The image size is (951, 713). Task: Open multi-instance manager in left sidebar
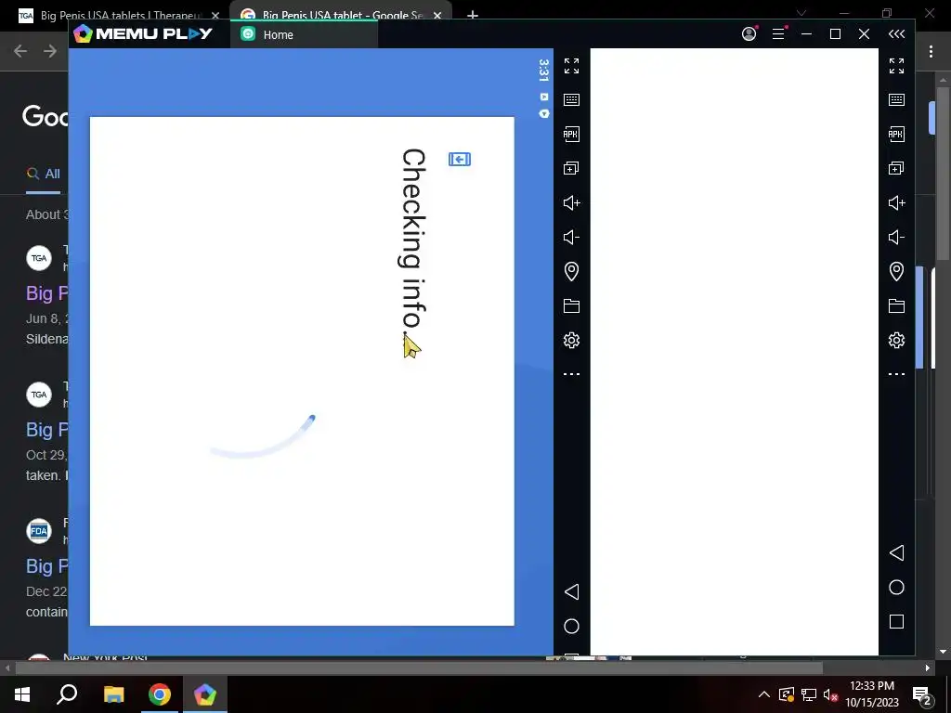point(571,168)
